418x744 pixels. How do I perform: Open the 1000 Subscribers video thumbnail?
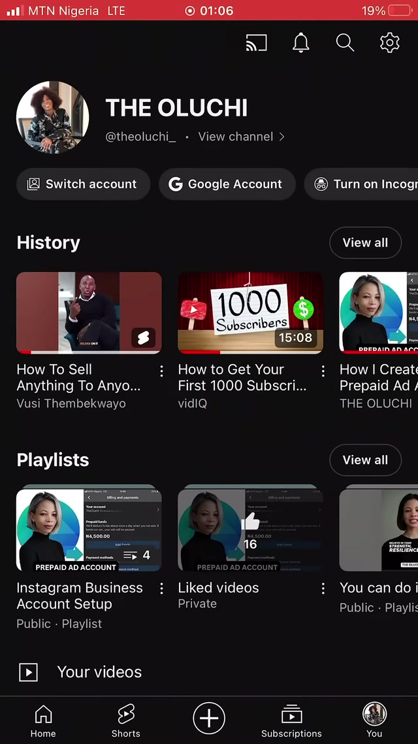click(251, 313)
